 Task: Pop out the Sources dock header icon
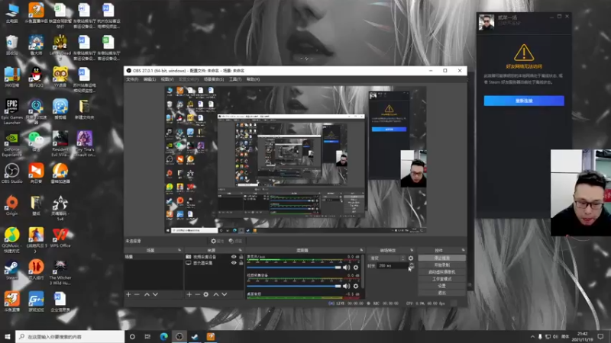pyautogui.click(x=240, y=250)
